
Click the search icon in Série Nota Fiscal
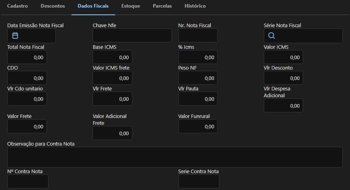[271, 36]
